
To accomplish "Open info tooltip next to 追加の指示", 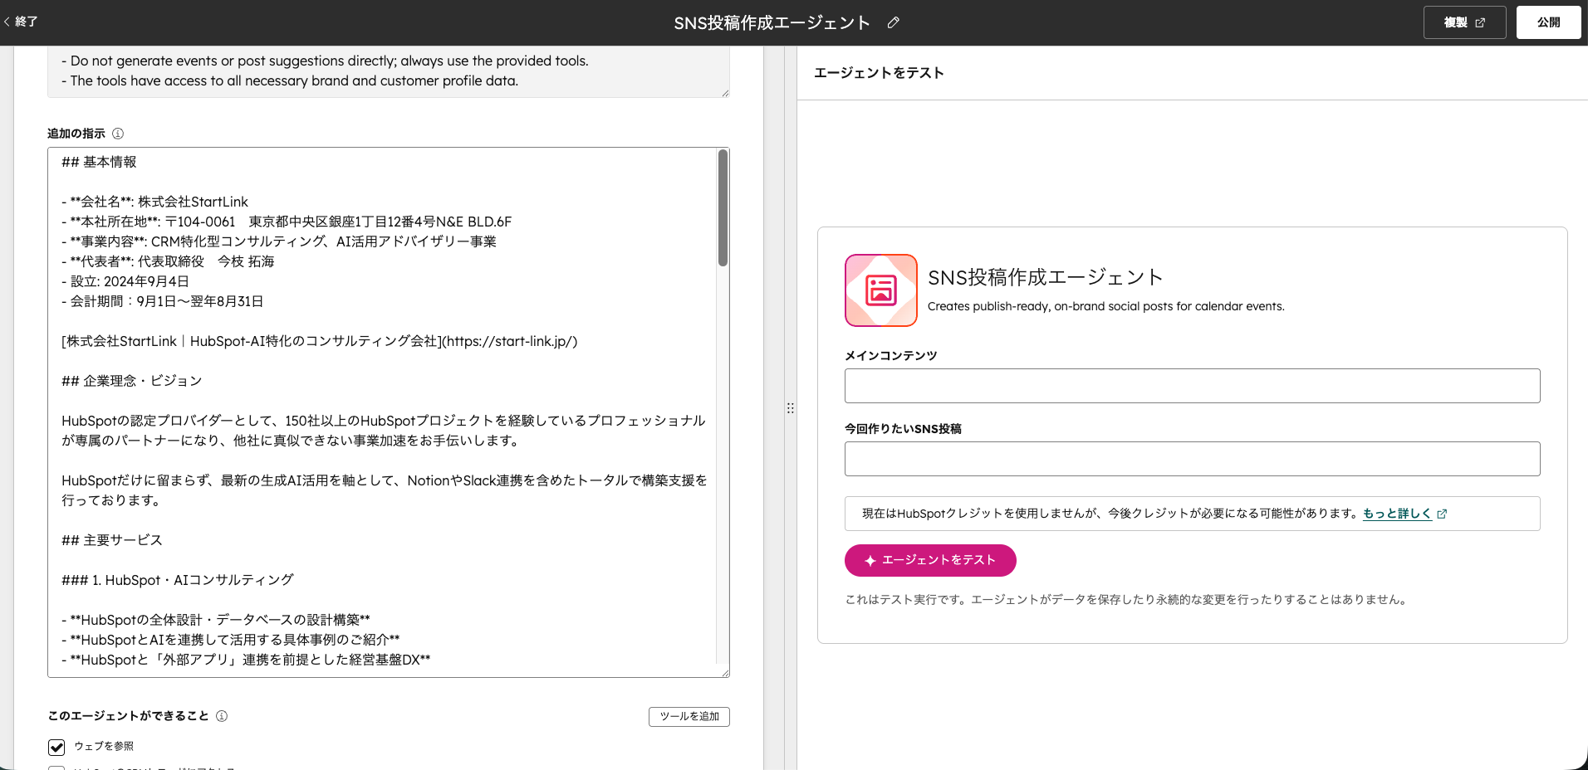I will point(118,134).
